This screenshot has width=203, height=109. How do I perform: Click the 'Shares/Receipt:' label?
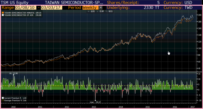pos(123,3)
